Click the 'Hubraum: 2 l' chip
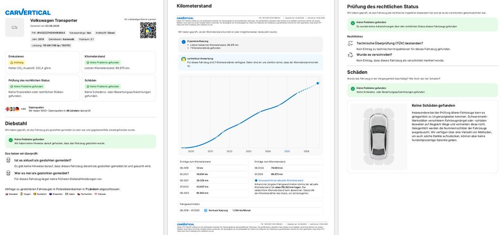 86,39
